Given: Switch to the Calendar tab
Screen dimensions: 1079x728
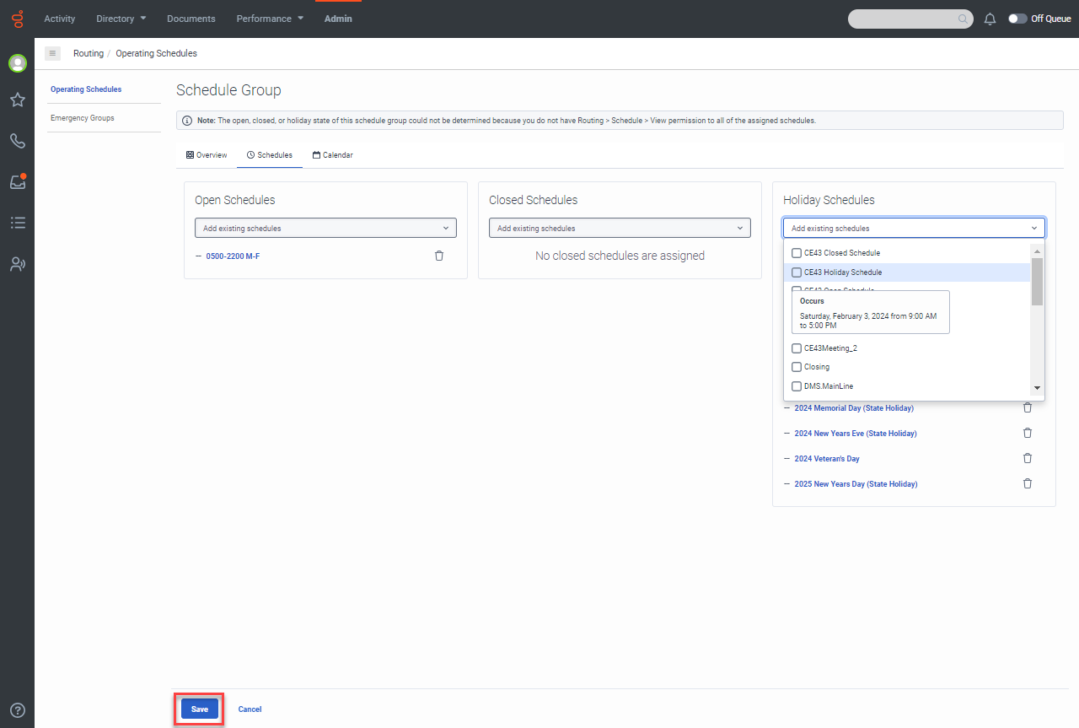Looking at the screenshot, I should 332,155.
